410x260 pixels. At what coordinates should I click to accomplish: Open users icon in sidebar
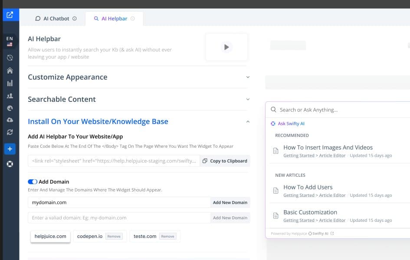pyautogui.click(x=10, y=96)
